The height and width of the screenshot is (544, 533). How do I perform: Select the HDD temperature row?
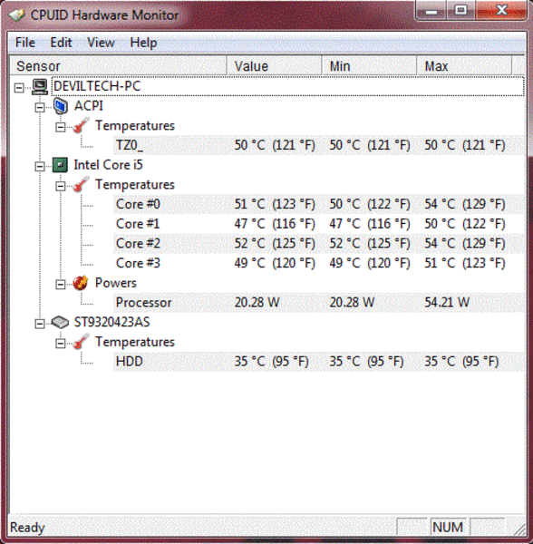(319, 361)
